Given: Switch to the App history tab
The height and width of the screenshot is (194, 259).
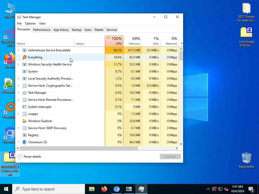Looking at the screenshot, I should [61, 30].
